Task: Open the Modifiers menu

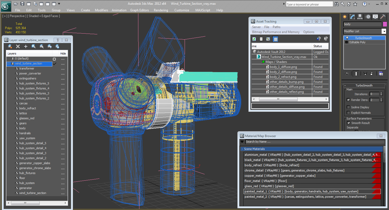Action: point(102,10)
